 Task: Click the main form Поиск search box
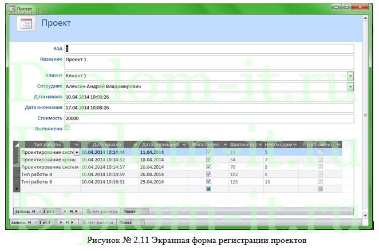[x=131, y=222]
